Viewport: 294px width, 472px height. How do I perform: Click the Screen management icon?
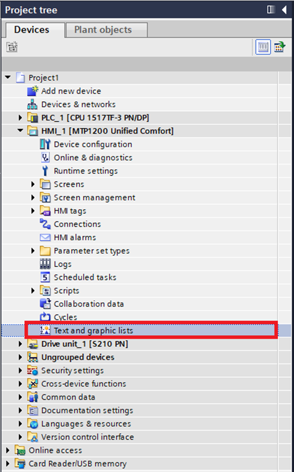pos(45,198)
